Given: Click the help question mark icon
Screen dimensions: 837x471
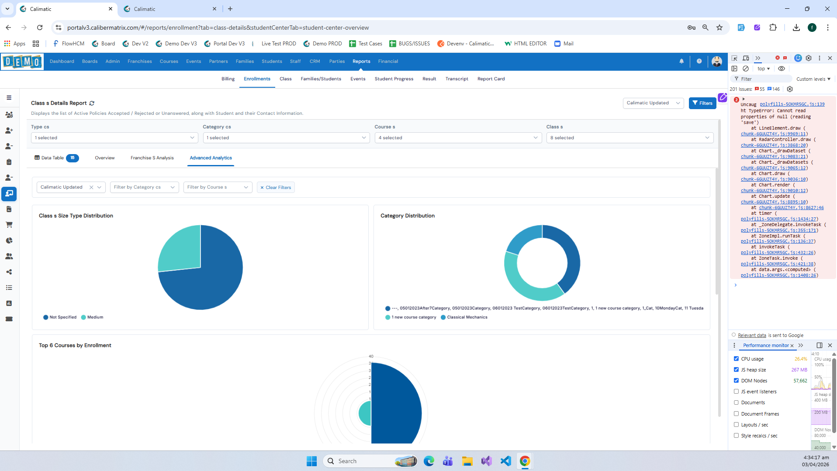Looking at the screenshot, I should point(699,62).
